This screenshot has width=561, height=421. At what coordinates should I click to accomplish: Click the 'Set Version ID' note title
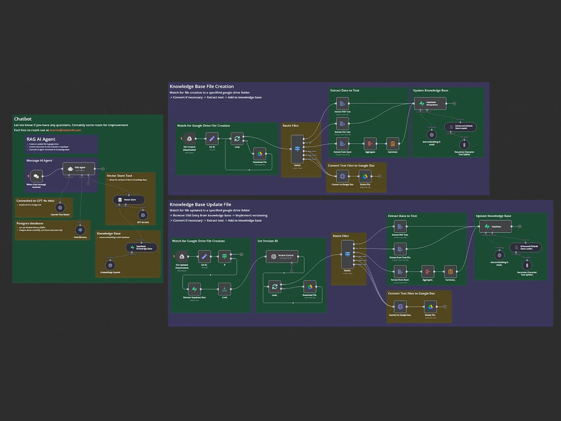(268, 241)
